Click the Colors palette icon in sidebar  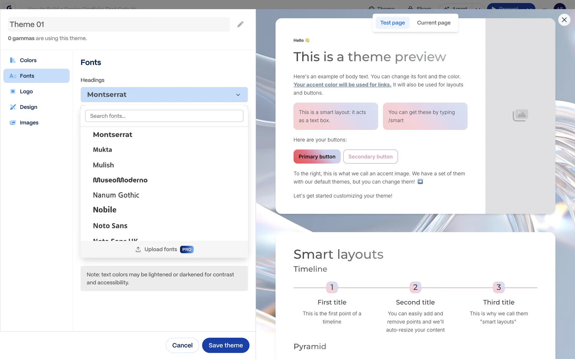click(13, 60)
